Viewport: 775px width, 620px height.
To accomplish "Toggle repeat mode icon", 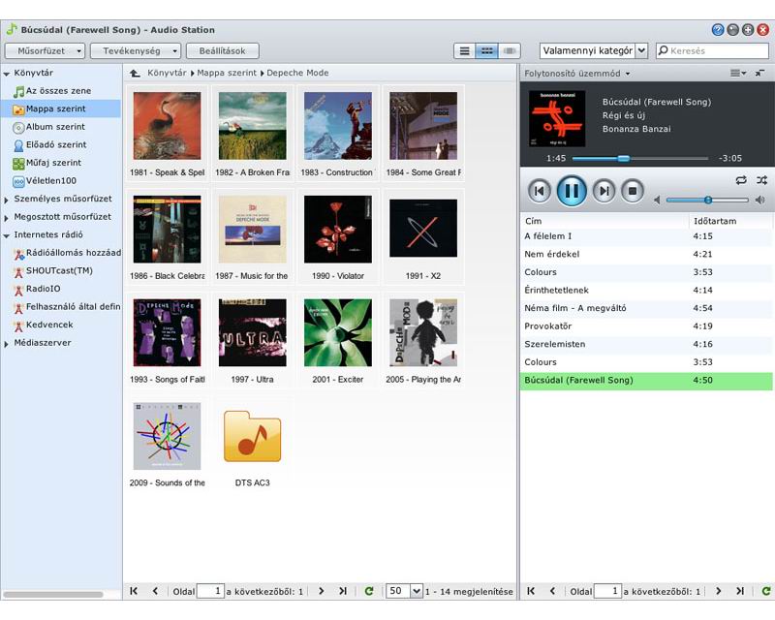I will coord(741,180).
